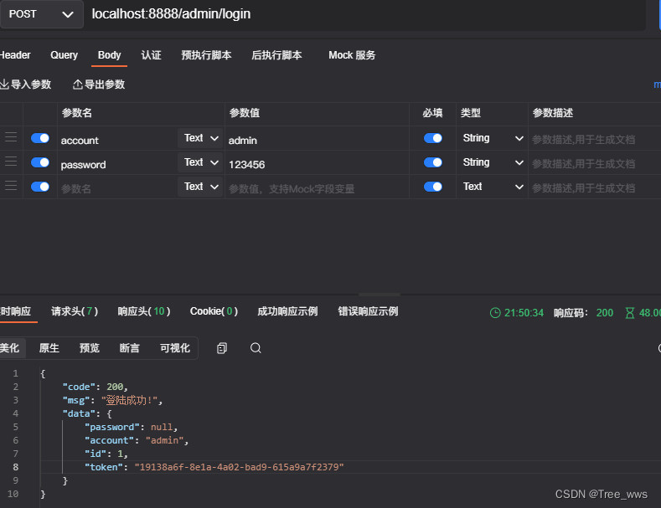Click the "登陆成功!" msg value
This screenshot has width=661, height=508.
coord(129,400)
